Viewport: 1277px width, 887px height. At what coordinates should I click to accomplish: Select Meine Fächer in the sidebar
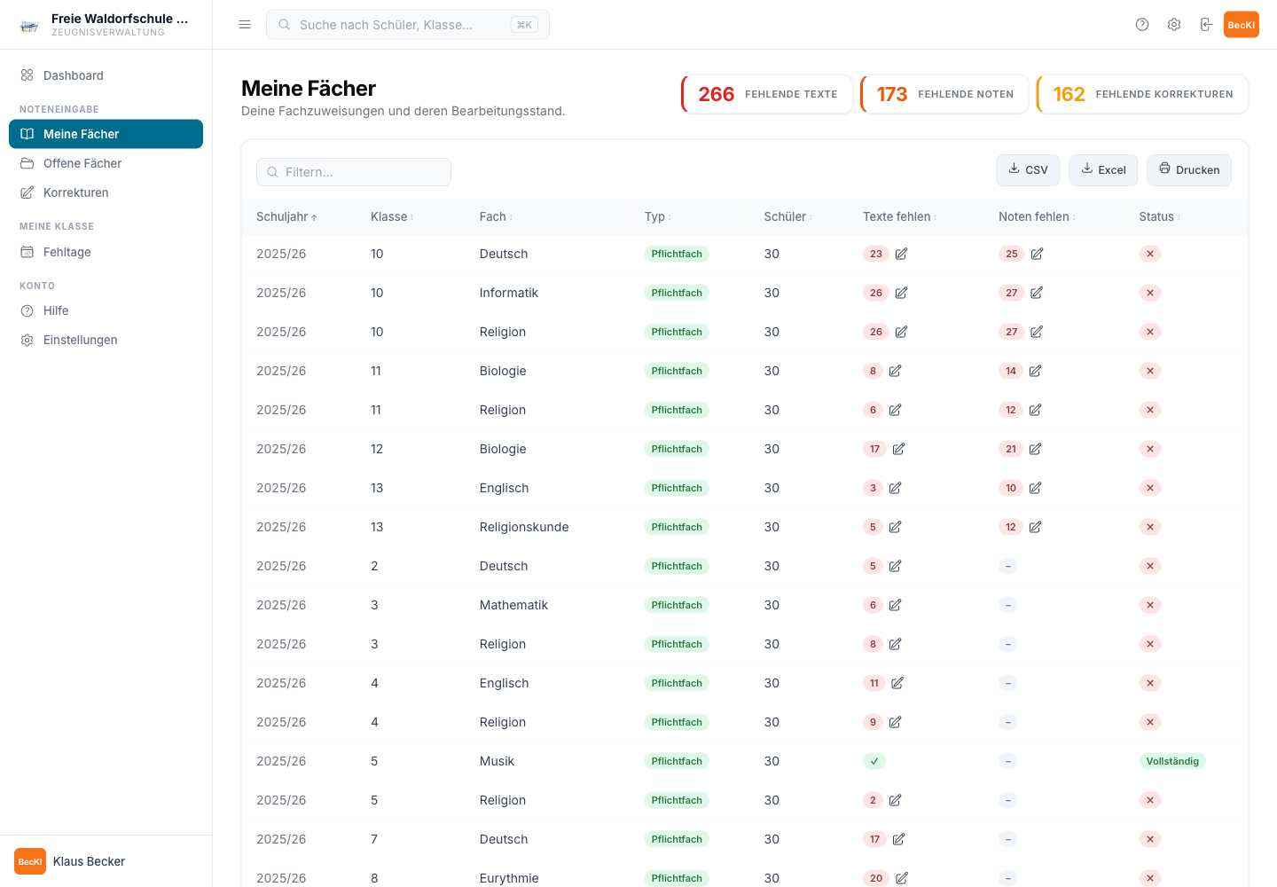[x=106, y=134]
